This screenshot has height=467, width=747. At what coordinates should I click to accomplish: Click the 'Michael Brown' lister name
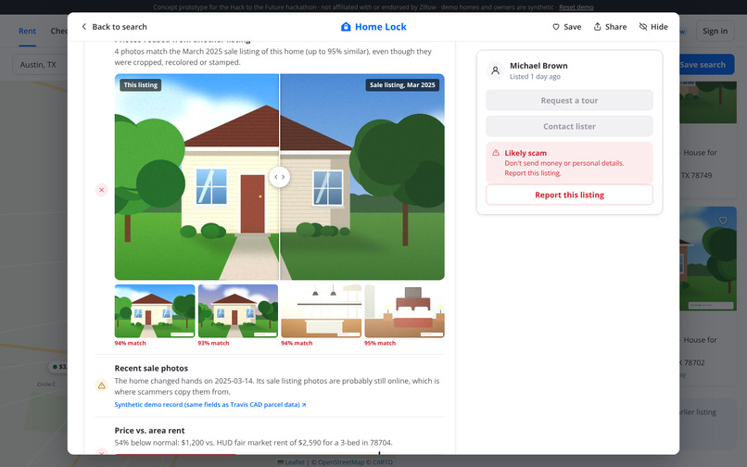click(538, 66)
